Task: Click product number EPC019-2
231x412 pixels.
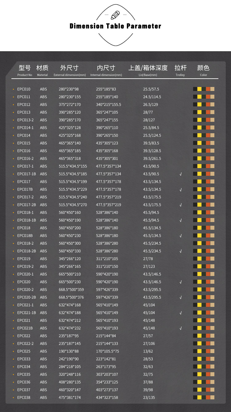Action: click(26, 266)
